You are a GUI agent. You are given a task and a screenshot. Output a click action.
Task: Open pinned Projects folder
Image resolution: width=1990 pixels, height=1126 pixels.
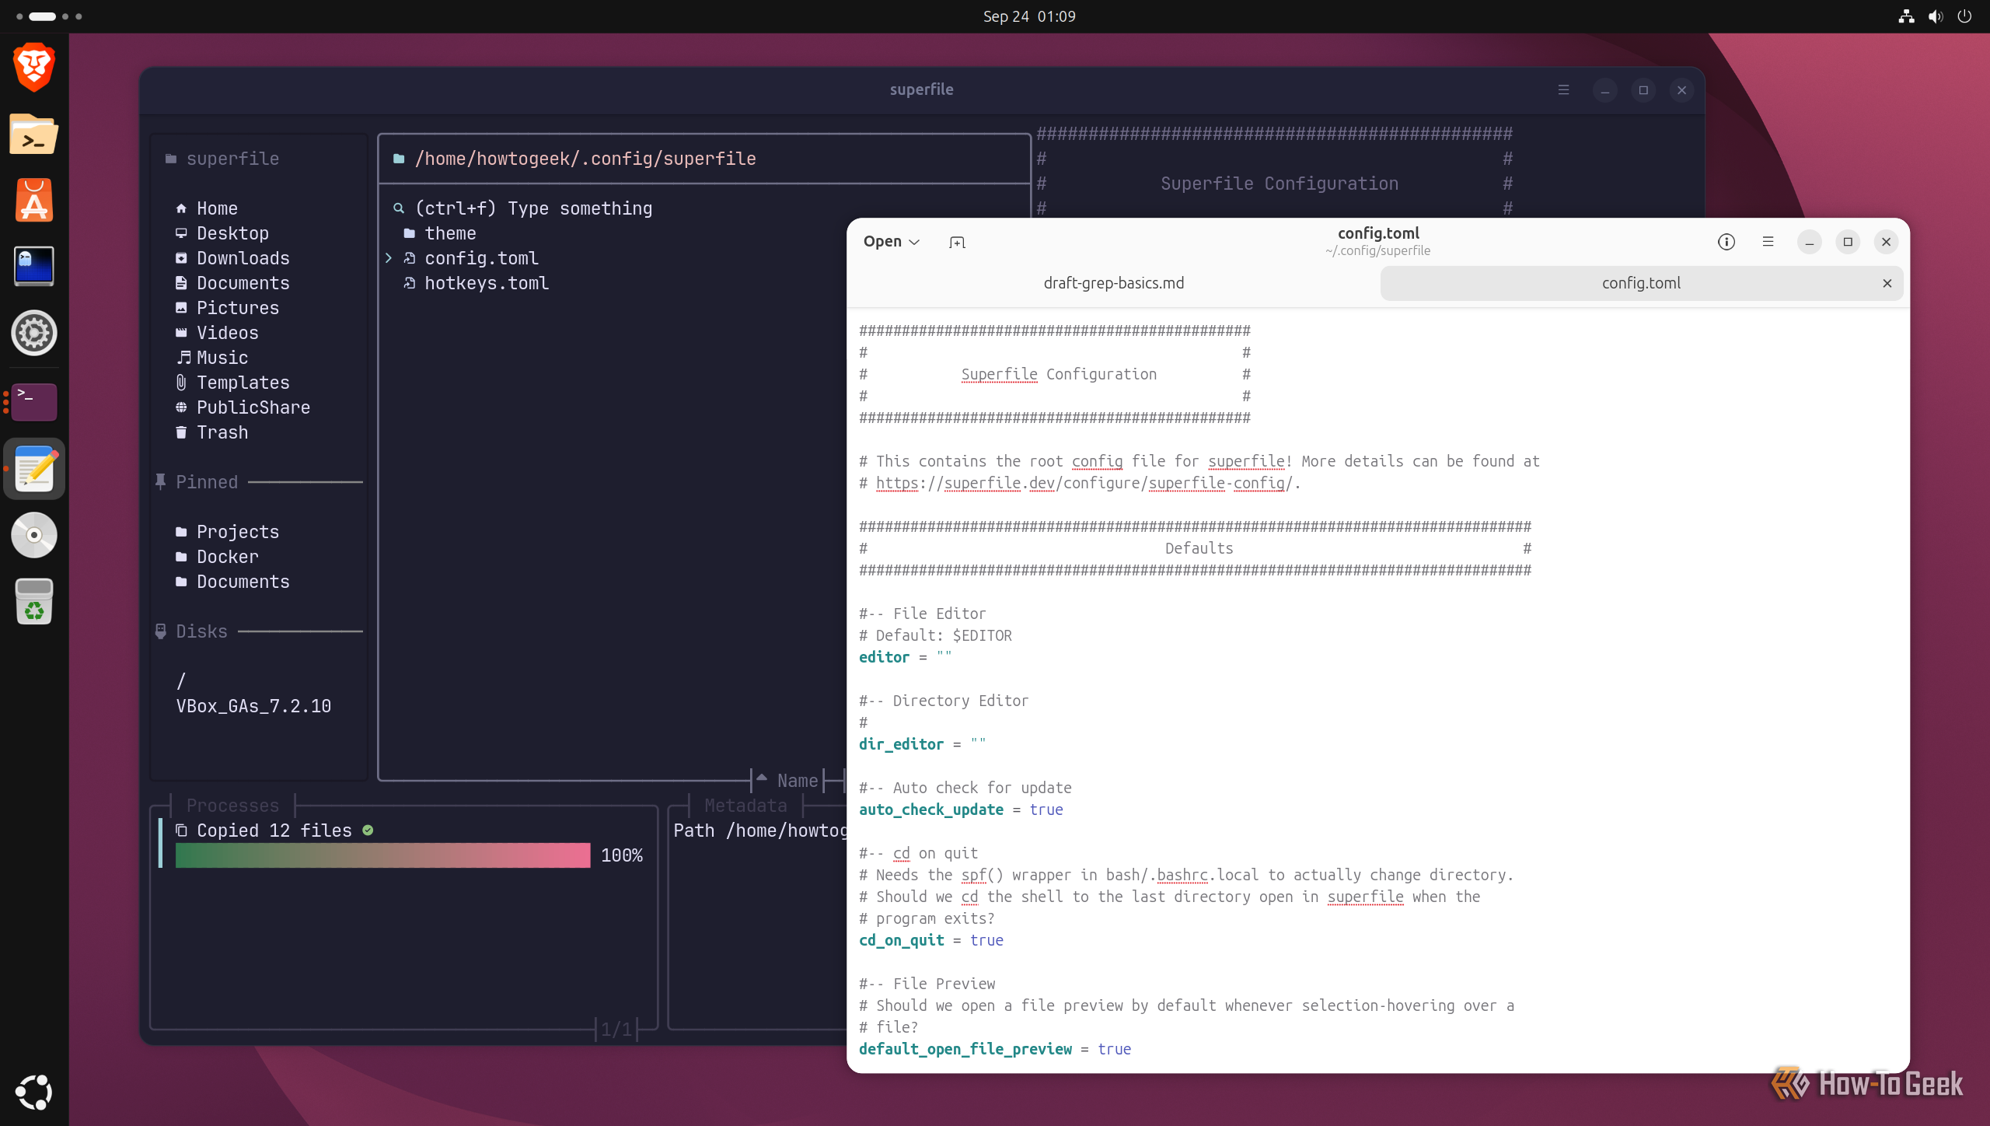227,532
